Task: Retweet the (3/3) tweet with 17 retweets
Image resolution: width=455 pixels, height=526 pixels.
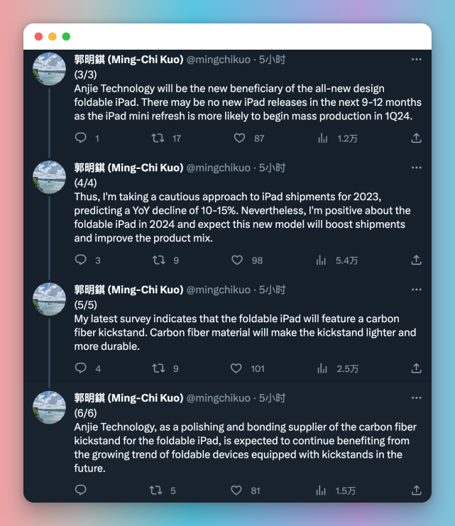Action: point(159,138)
